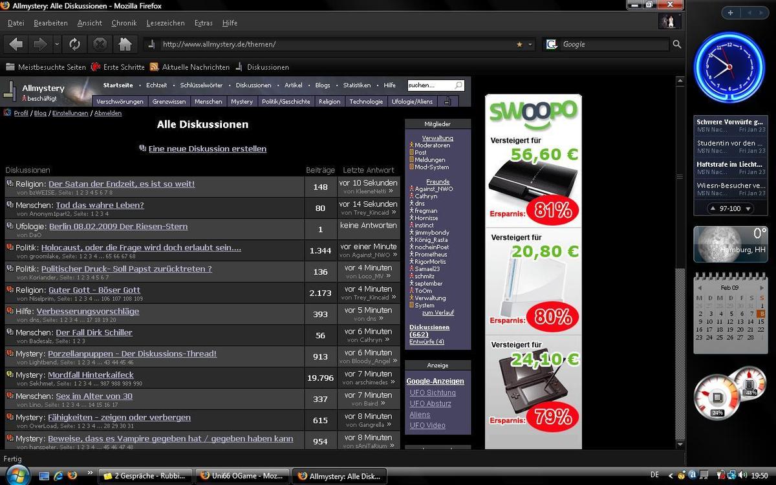The height and width of the screenshot is (485, 776).
Task: Click the stop loading button
Action: coord(100,44)
